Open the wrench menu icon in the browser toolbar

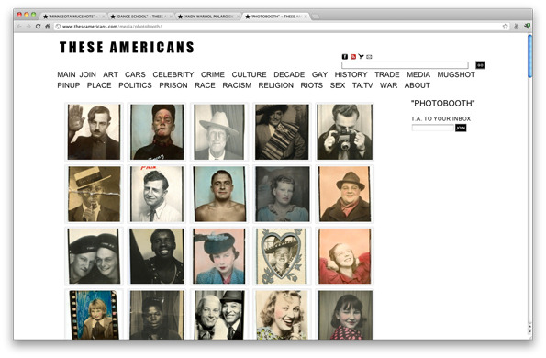click(528, 26)
